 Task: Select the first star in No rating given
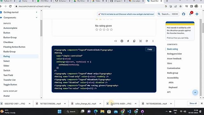97,30
